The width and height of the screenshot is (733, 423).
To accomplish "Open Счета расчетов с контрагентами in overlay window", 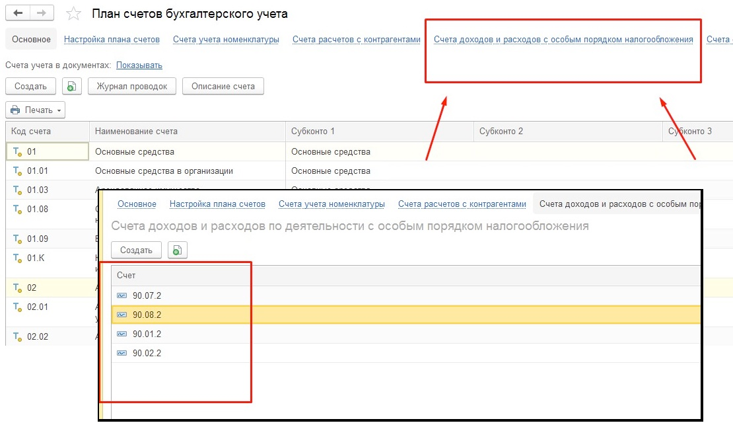I will (x=462, y=204).
